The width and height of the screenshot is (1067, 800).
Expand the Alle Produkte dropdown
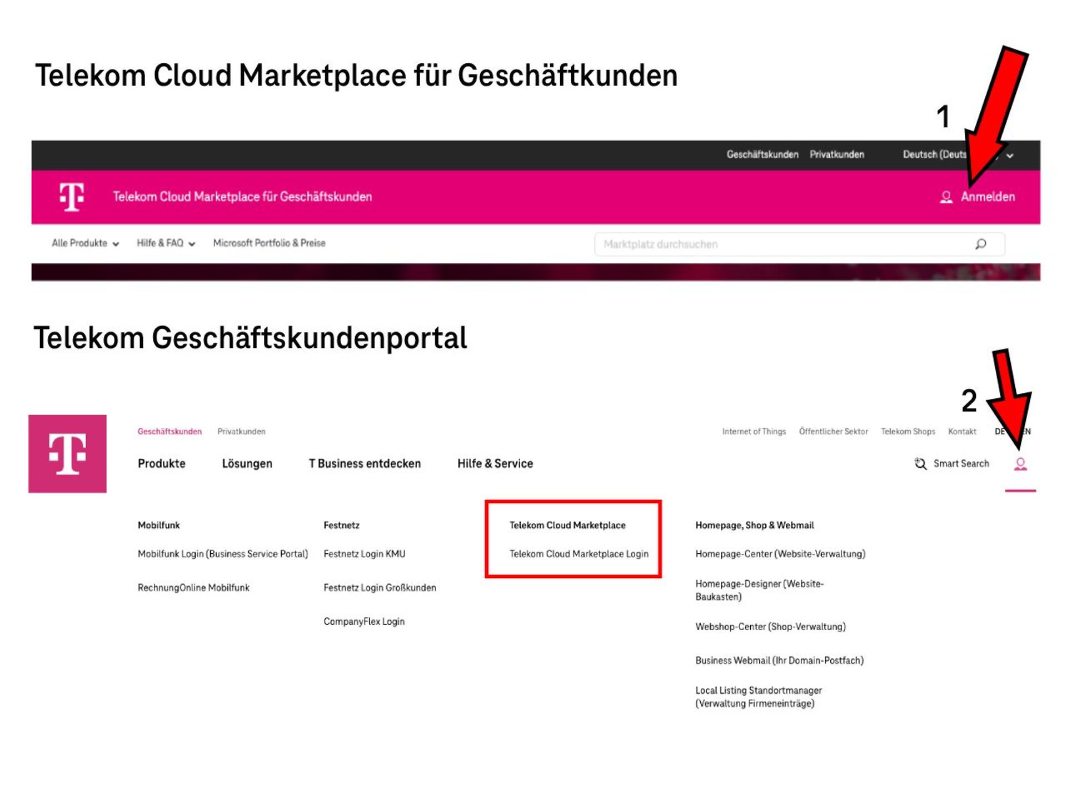click(x=86, y=243)
